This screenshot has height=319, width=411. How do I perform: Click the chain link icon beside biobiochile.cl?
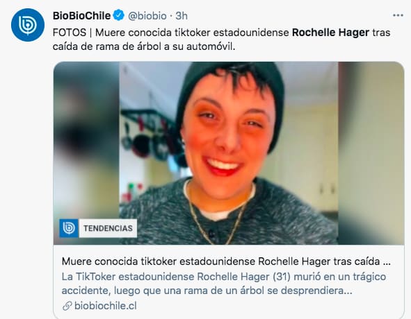[67, 306]
